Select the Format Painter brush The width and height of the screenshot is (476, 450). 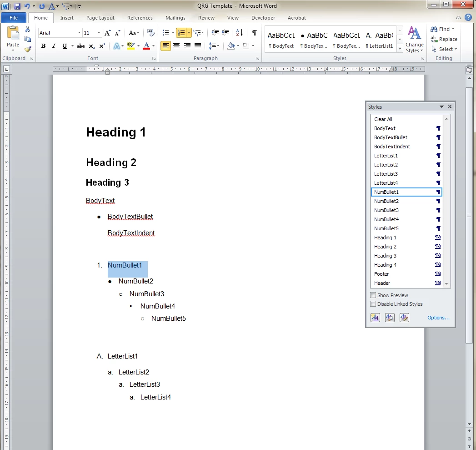coord(28,49)
